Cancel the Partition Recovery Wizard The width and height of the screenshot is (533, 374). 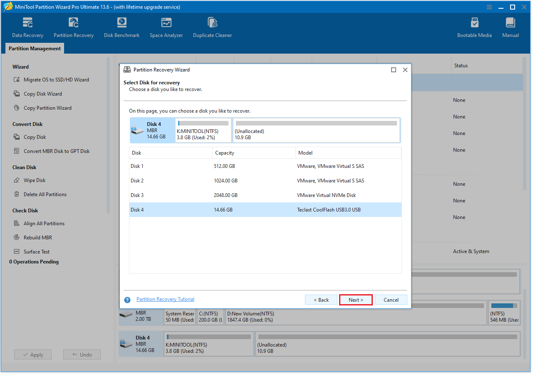tap(391, 300)
